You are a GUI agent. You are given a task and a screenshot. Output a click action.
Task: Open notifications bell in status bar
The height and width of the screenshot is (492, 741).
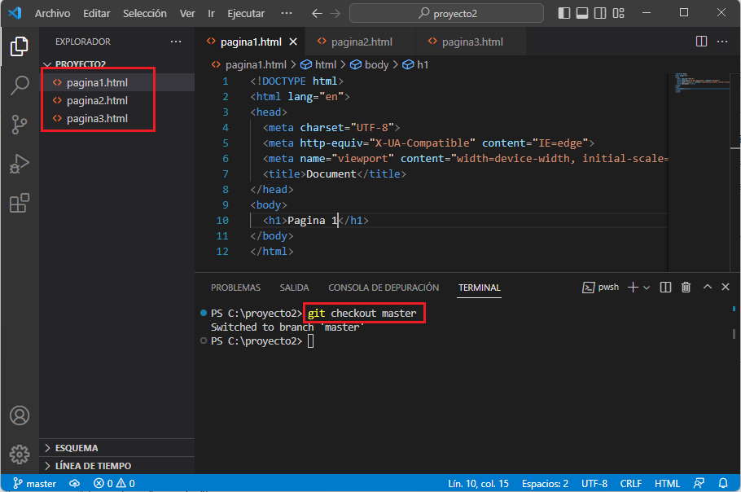(x=723, y=483)
